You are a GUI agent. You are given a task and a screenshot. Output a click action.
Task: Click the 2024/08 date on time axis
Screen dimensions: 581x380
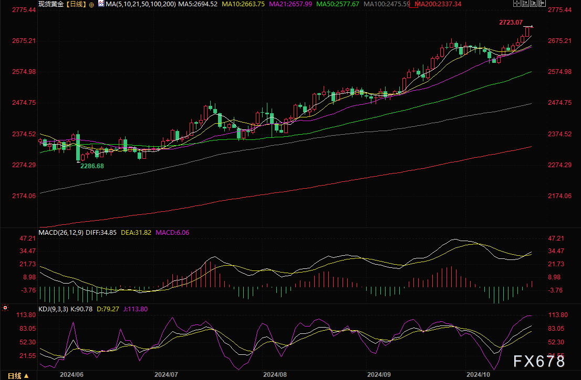tap(274, 375)
